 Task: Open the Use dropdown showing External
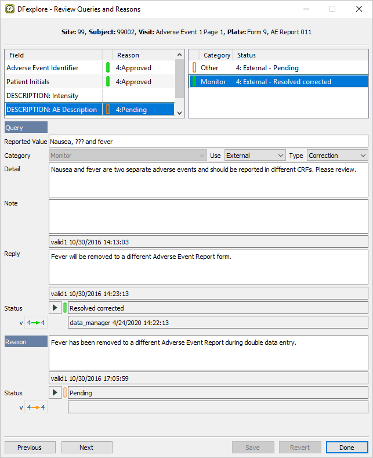pos(255,156)
